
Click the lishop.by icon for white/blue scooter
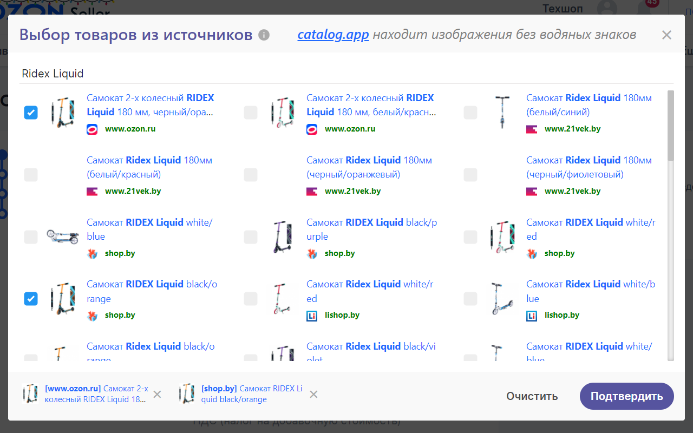tap(531, 314)
